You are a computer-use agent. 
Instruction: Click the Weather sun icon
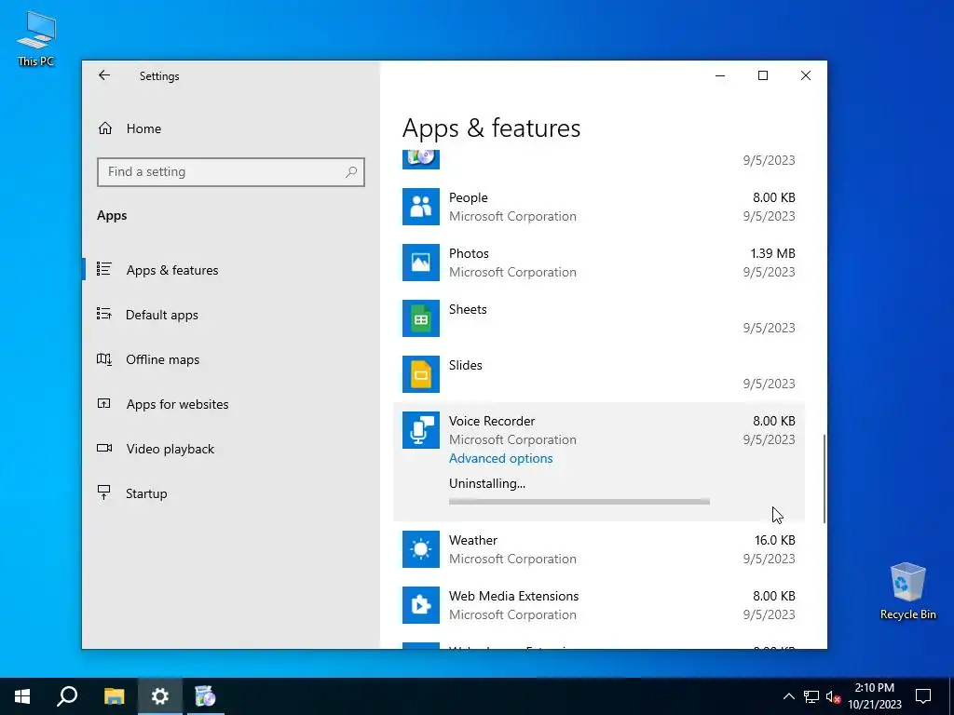(x=420, y=549)
